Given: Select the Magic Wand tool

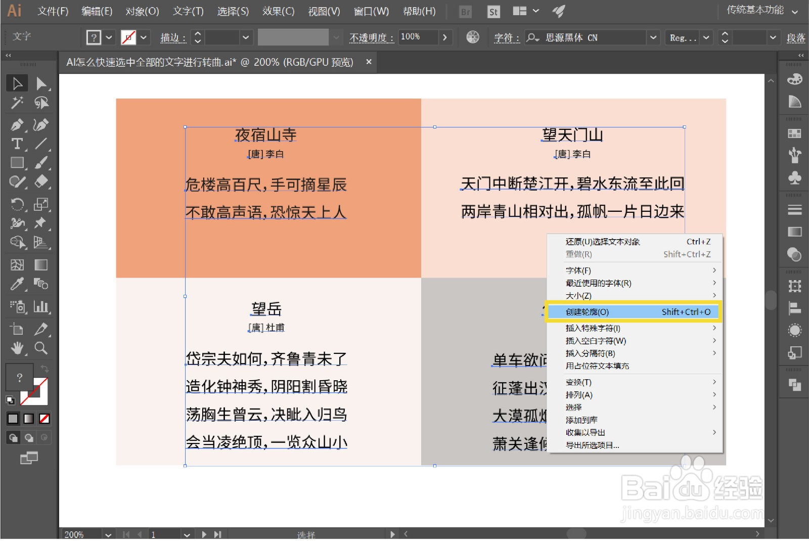Looking at the screenshot, I should tap(17, 103).
